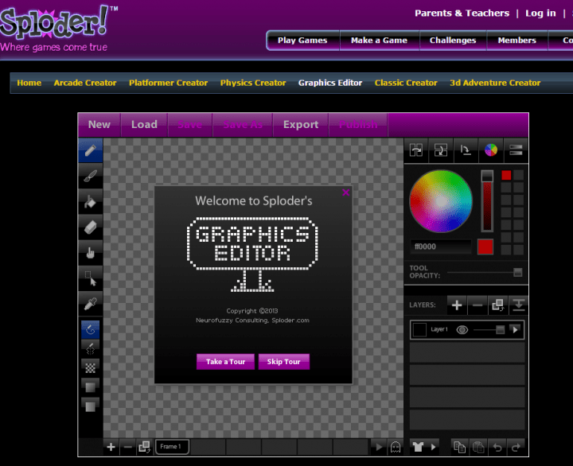Toggle the smoothing curve mode button
573x466 pixels.
[x=90, y=329]
